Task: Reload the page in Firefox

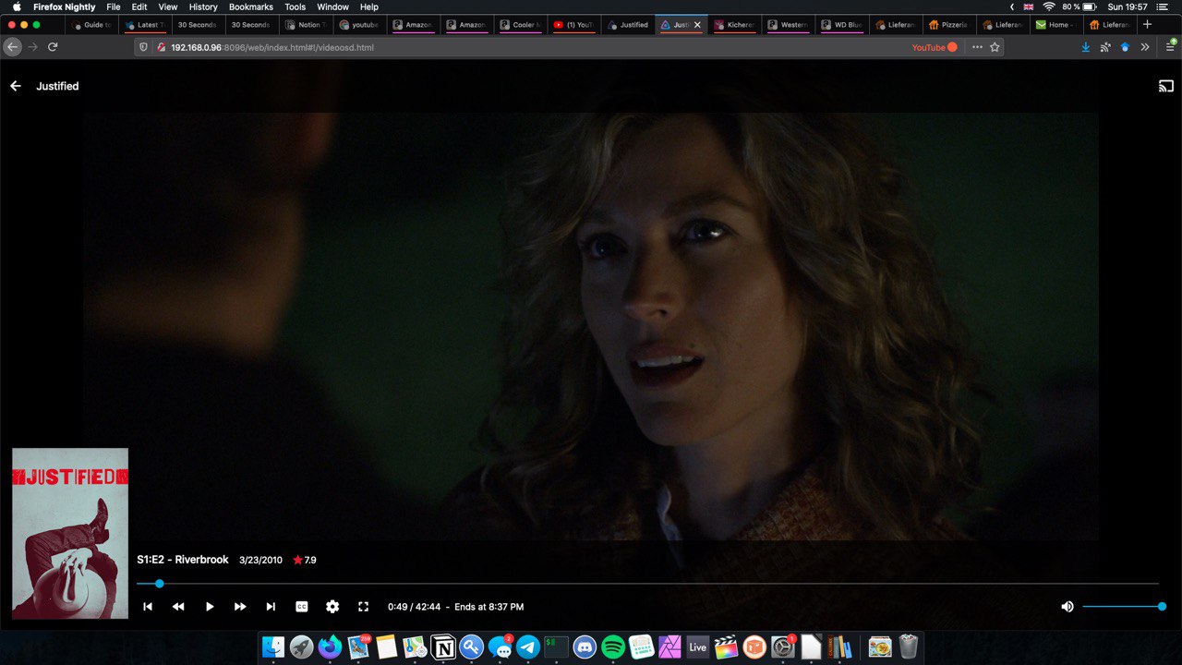Action: 53,47
